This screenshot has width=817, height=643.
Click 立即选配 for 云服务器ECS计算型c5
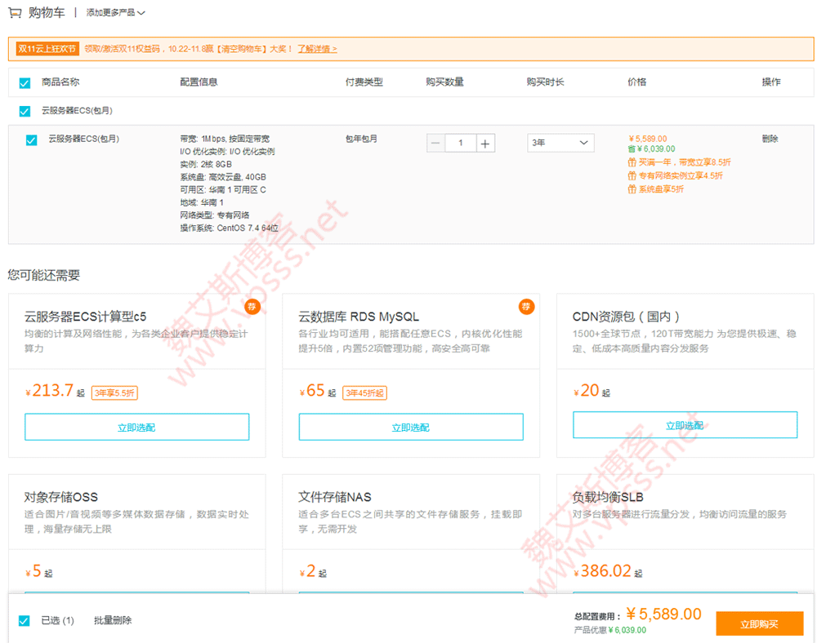point(136,427)
